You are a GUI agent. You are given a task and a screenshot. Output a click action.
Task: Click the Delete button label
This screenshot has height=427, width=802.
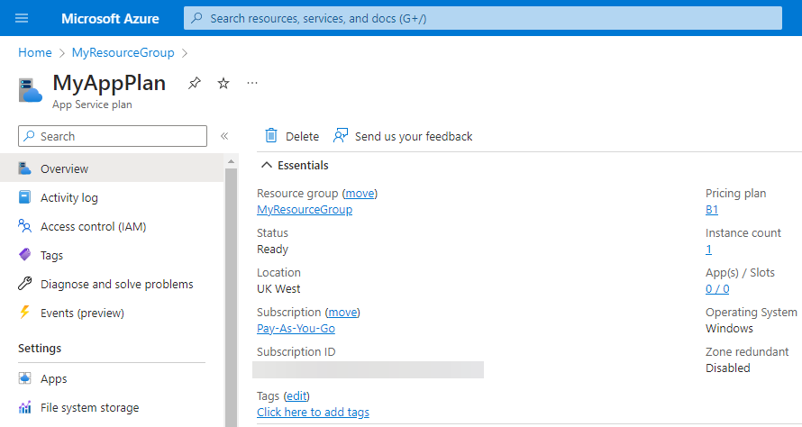click(302, 137)
